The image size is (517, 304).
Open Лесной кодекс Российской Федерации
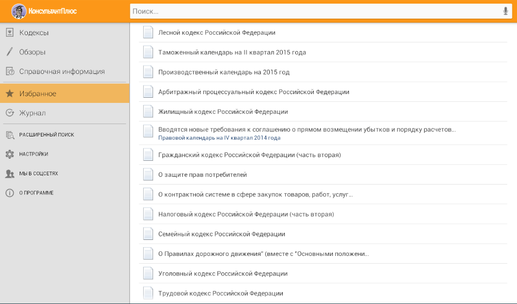[x=217, y=33]
